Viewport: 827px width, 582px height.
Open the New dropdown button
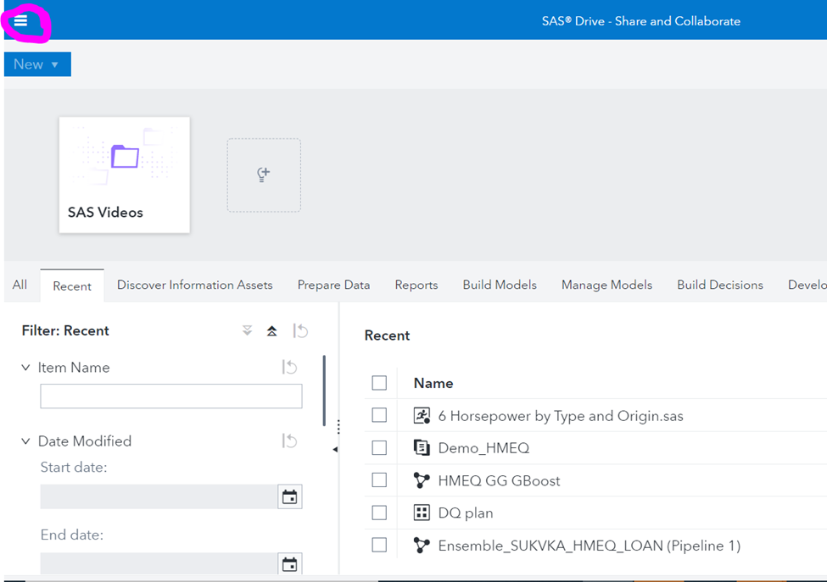[37, 64]
